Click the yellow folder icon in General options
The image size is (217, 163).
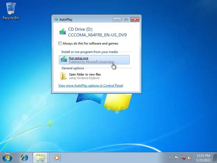(63, 76)
